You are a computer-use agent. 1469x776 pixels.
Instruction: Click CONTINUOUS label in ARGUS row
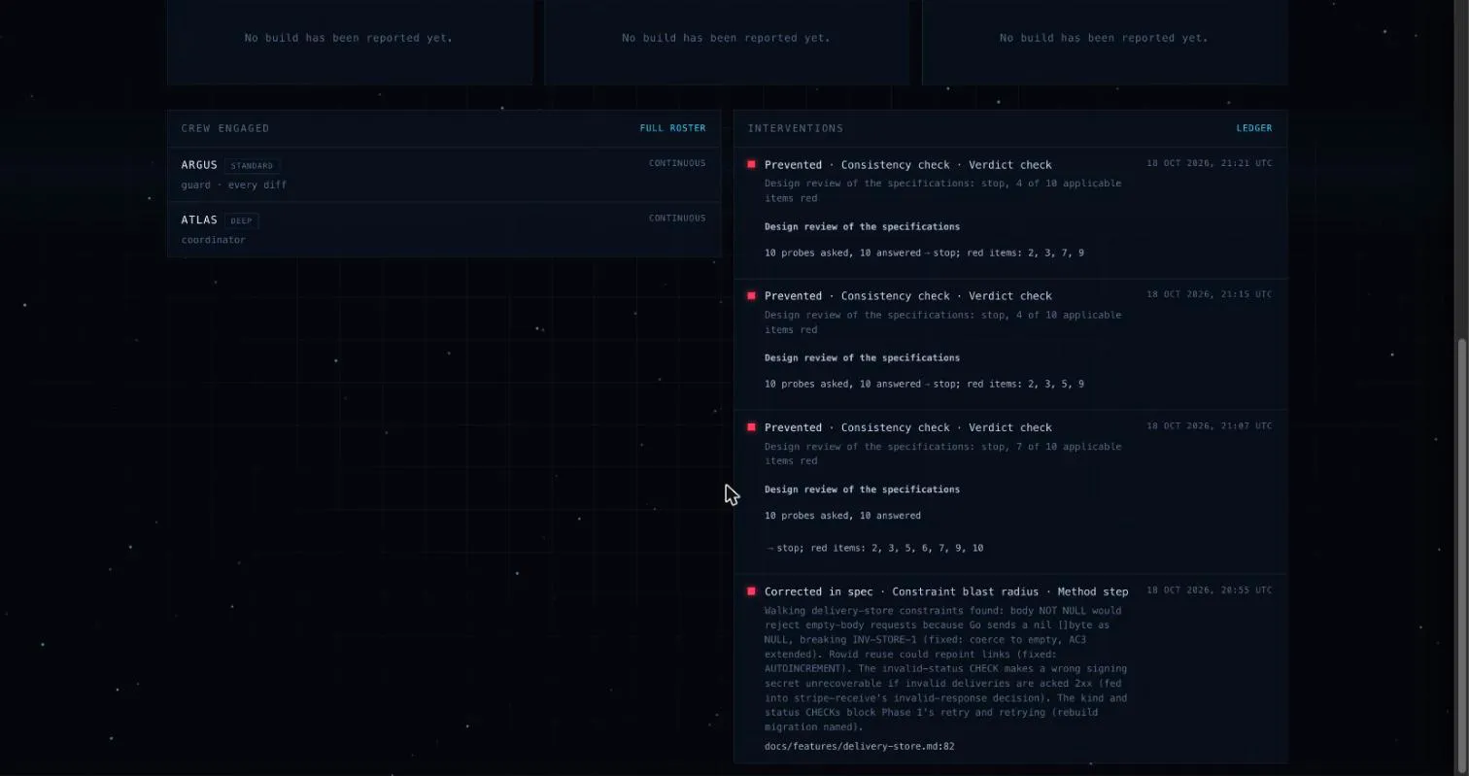(677, 163)
